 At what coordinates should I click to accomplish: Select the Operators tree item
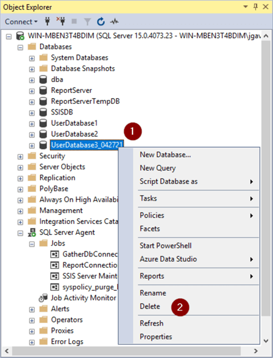pyautogui.click(x=67, y=320)
